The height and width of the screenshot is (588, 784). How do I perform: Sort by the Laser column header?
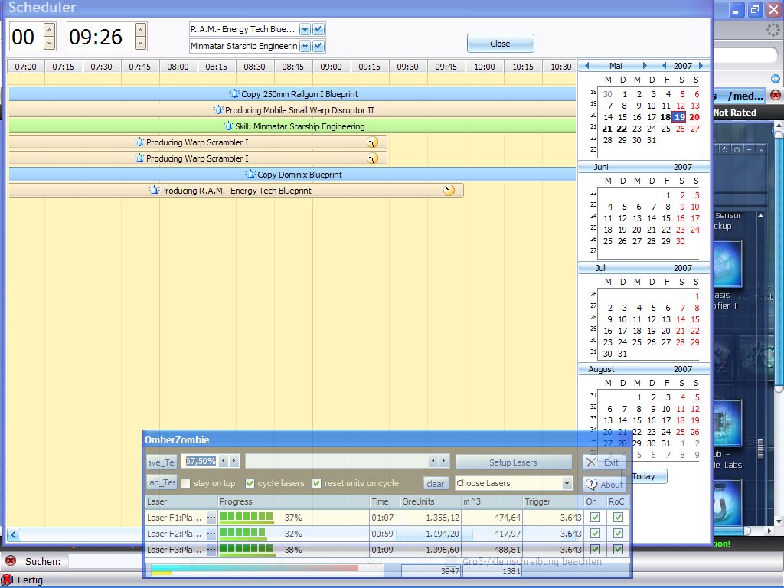click(x=181, y=501)
